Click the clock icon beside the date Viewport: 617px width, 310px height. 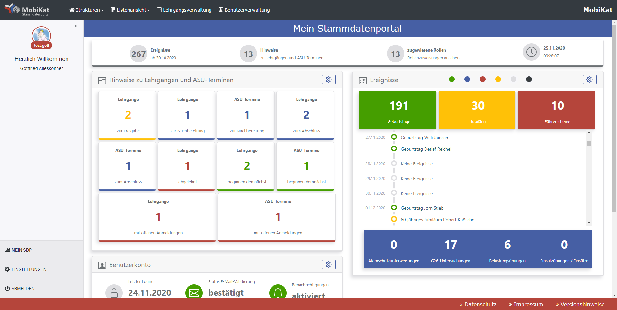click(531, 52)
